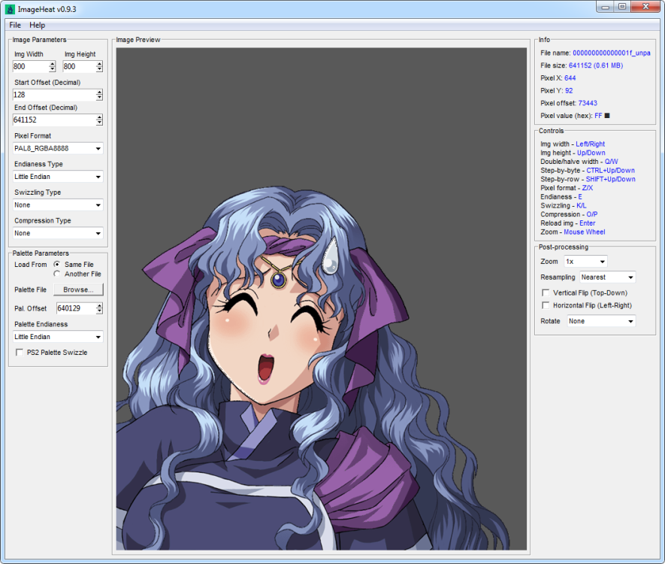The width and height of the screenshot is (665, 564).
Task: Open the Rotate dropdown
Action: coord(600,321)
